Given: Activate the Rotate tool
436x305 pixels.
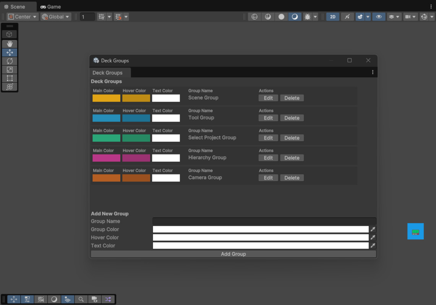Looking at the screenshot, I should (x=10, y=61).
